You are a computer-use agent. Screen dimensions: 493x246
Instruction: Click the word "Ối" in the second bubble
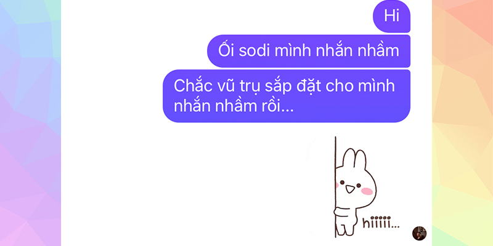226,50
